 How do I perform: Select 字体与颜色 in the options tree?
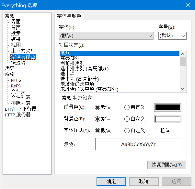[x=23, y=57]
